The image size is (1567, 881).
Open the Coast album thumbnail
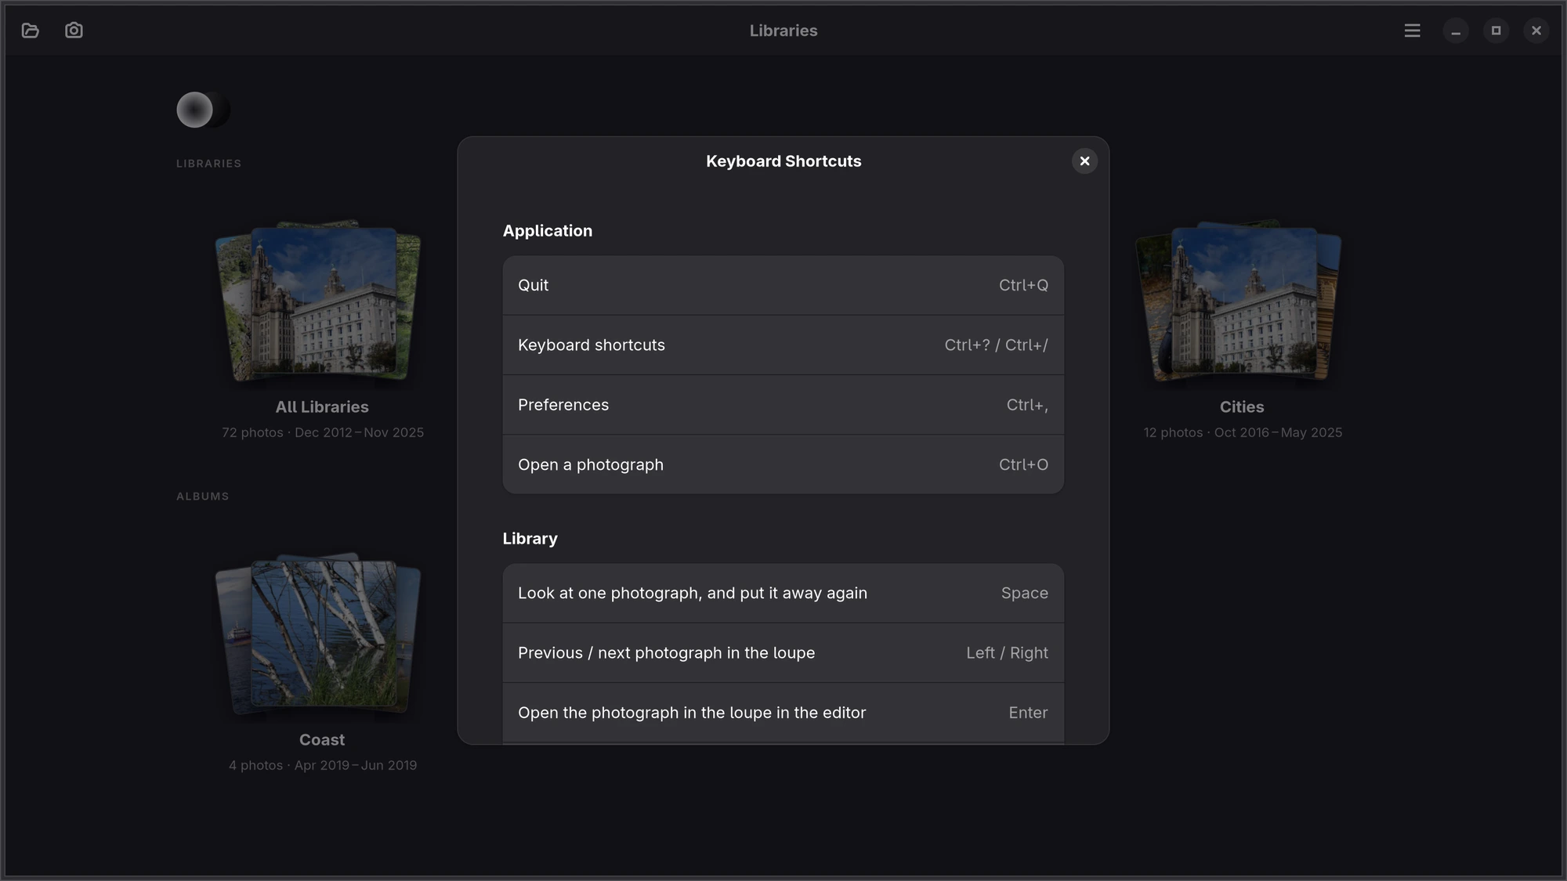318,634
